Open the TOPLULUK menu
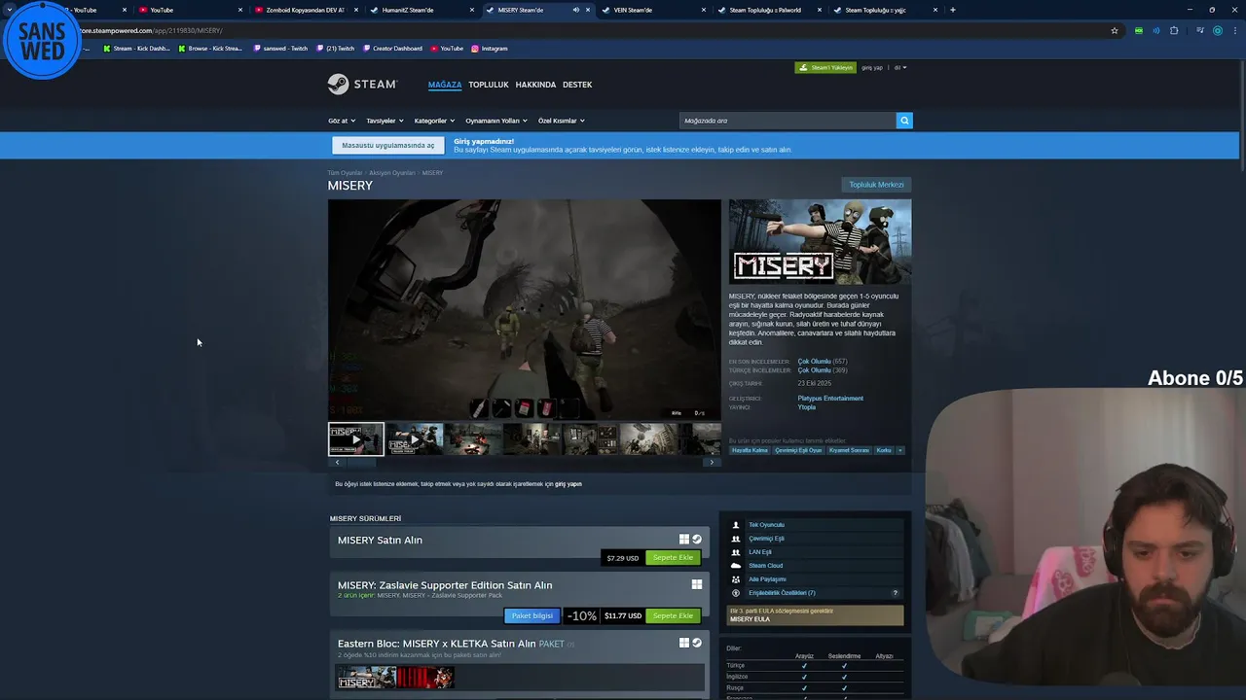The width and height of the screenshot is (1246, 700). 489,85
